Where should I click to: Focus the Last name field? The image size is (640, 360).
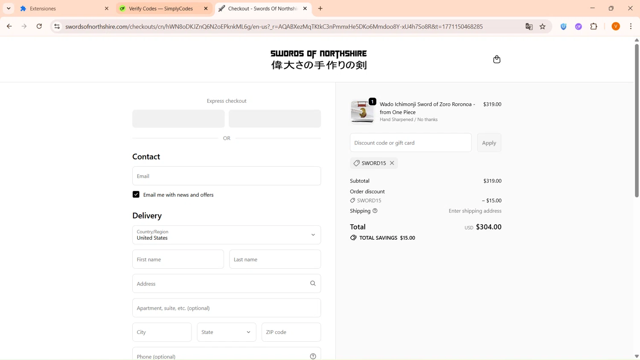(x=275, y=259)
